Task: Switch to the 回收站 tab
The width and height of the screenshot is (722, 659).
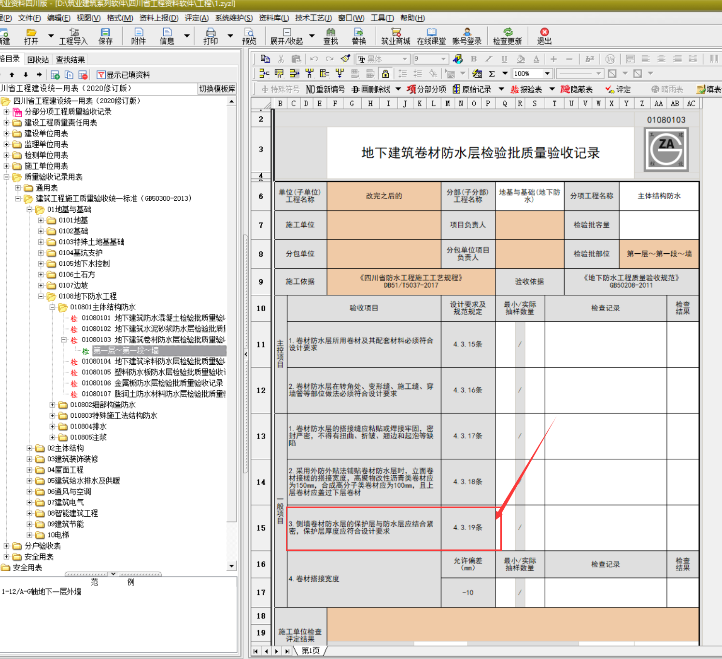Action: 38,60
